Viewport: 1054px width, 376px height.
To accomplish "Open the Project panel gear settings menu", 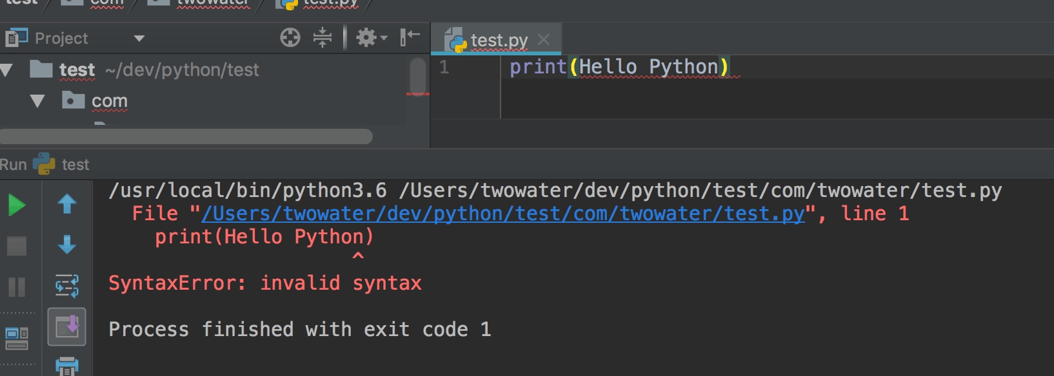I will (x=371, y=38).
